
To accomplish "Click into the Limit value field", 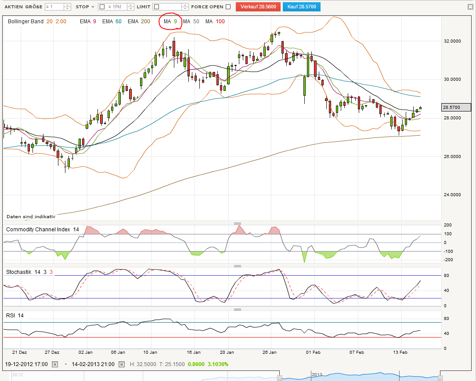I will [x=170, y=7].
